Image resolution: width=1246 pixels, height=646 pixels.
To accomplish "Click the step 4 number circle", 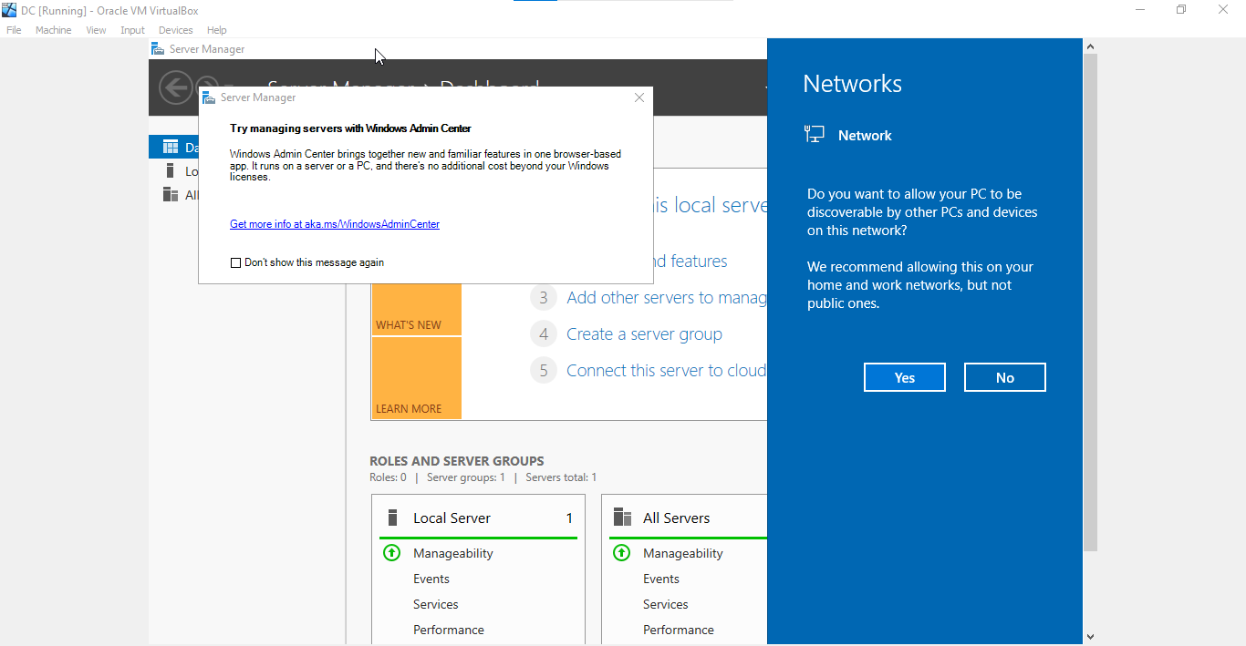I will tap(543, 334).
